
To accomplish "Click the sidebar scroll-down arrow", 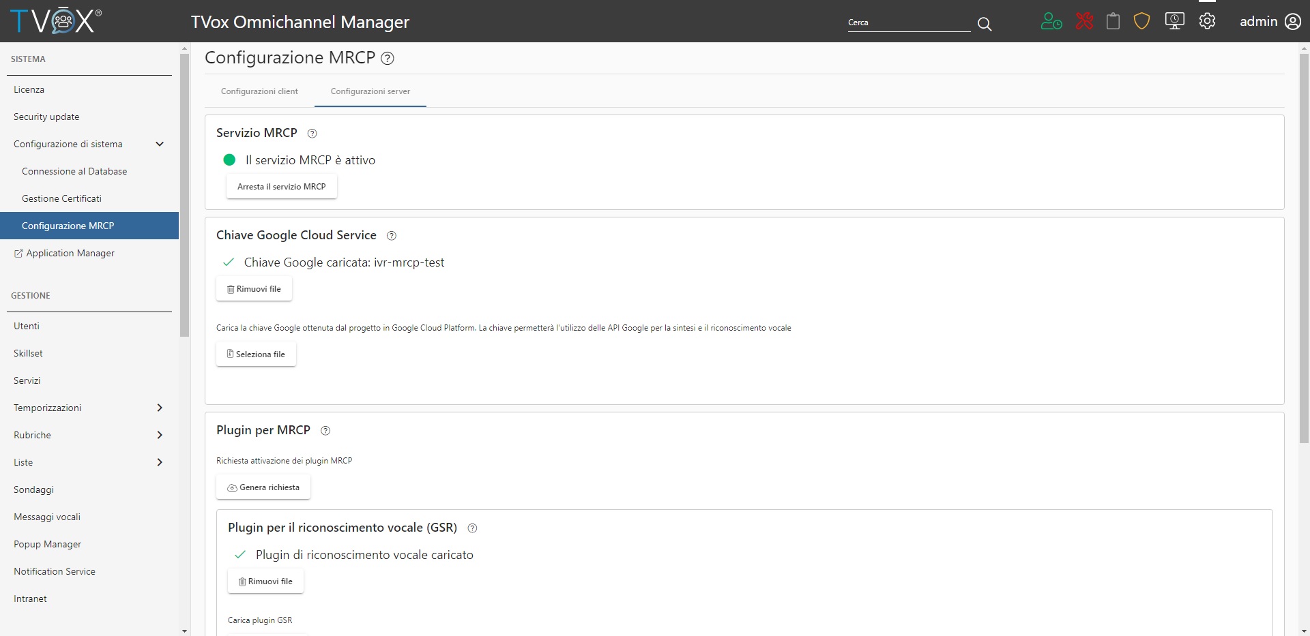I will [184, 631].
